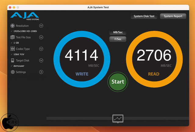Click the WRITE gauge label
The image size is (195, 132).
click(82, 74)
